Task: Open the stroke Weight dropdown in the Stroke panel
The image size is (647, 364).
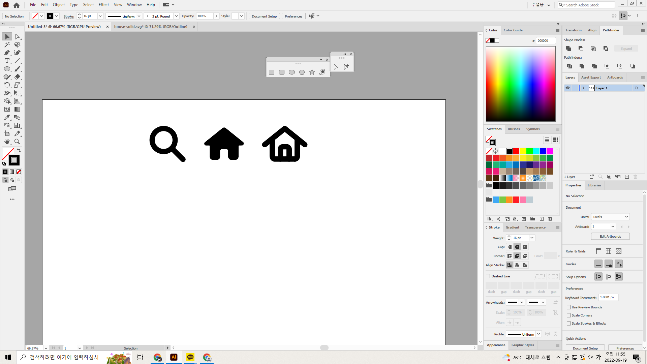Action: tap(532, 238)
